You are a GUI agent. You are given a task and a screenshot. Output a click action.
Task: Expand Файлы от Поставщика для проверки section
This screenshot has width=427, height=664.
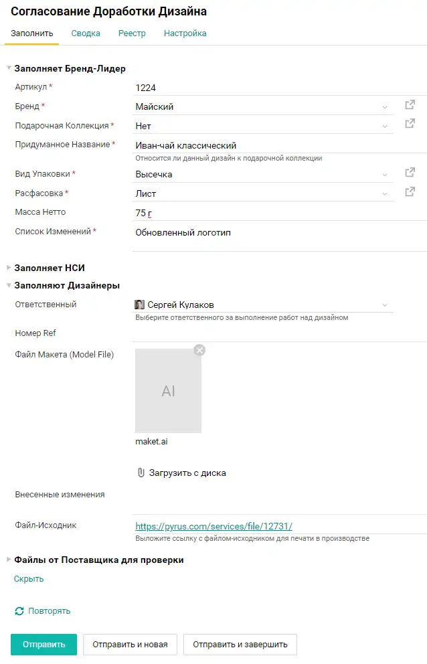point(9,560)
